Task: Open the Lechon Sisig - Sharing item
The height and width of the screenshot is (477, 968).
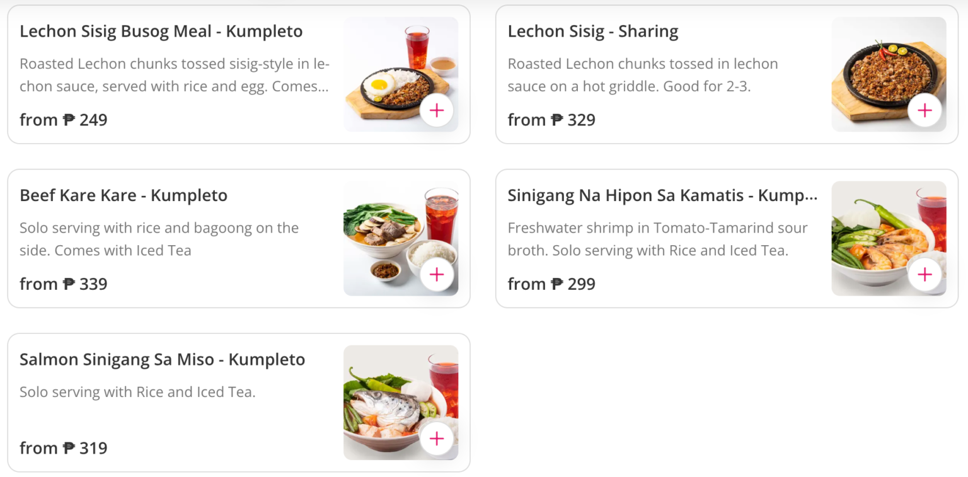Action: [x=593, y=31]
